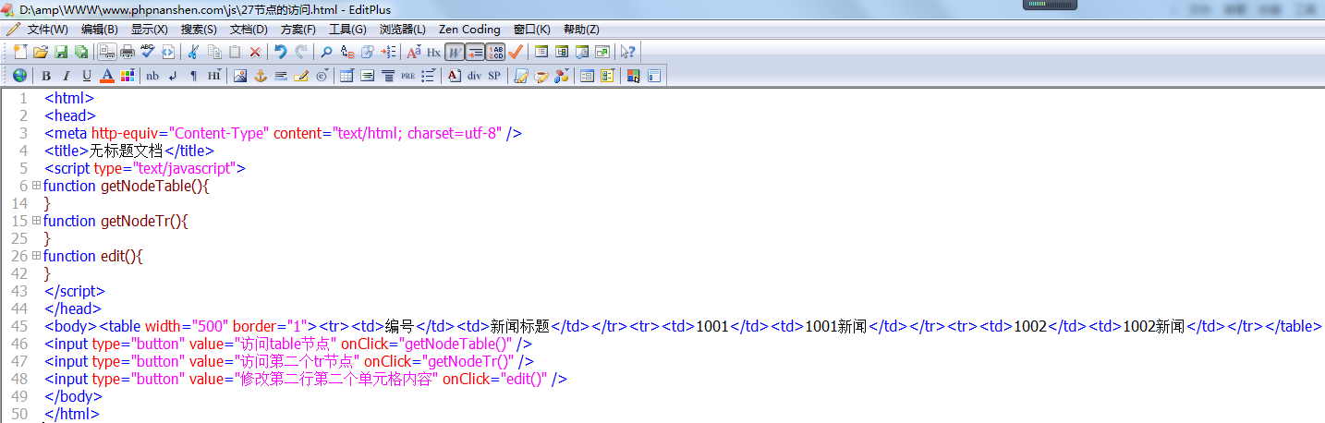The image size is (1325, 423).
Task: Toggle the Line Number display button
Action: coord(495,52)
